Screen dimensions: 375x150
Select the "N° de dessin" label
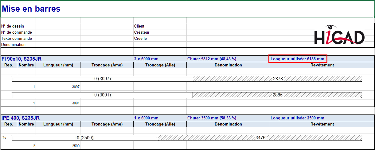click(13, 26)
